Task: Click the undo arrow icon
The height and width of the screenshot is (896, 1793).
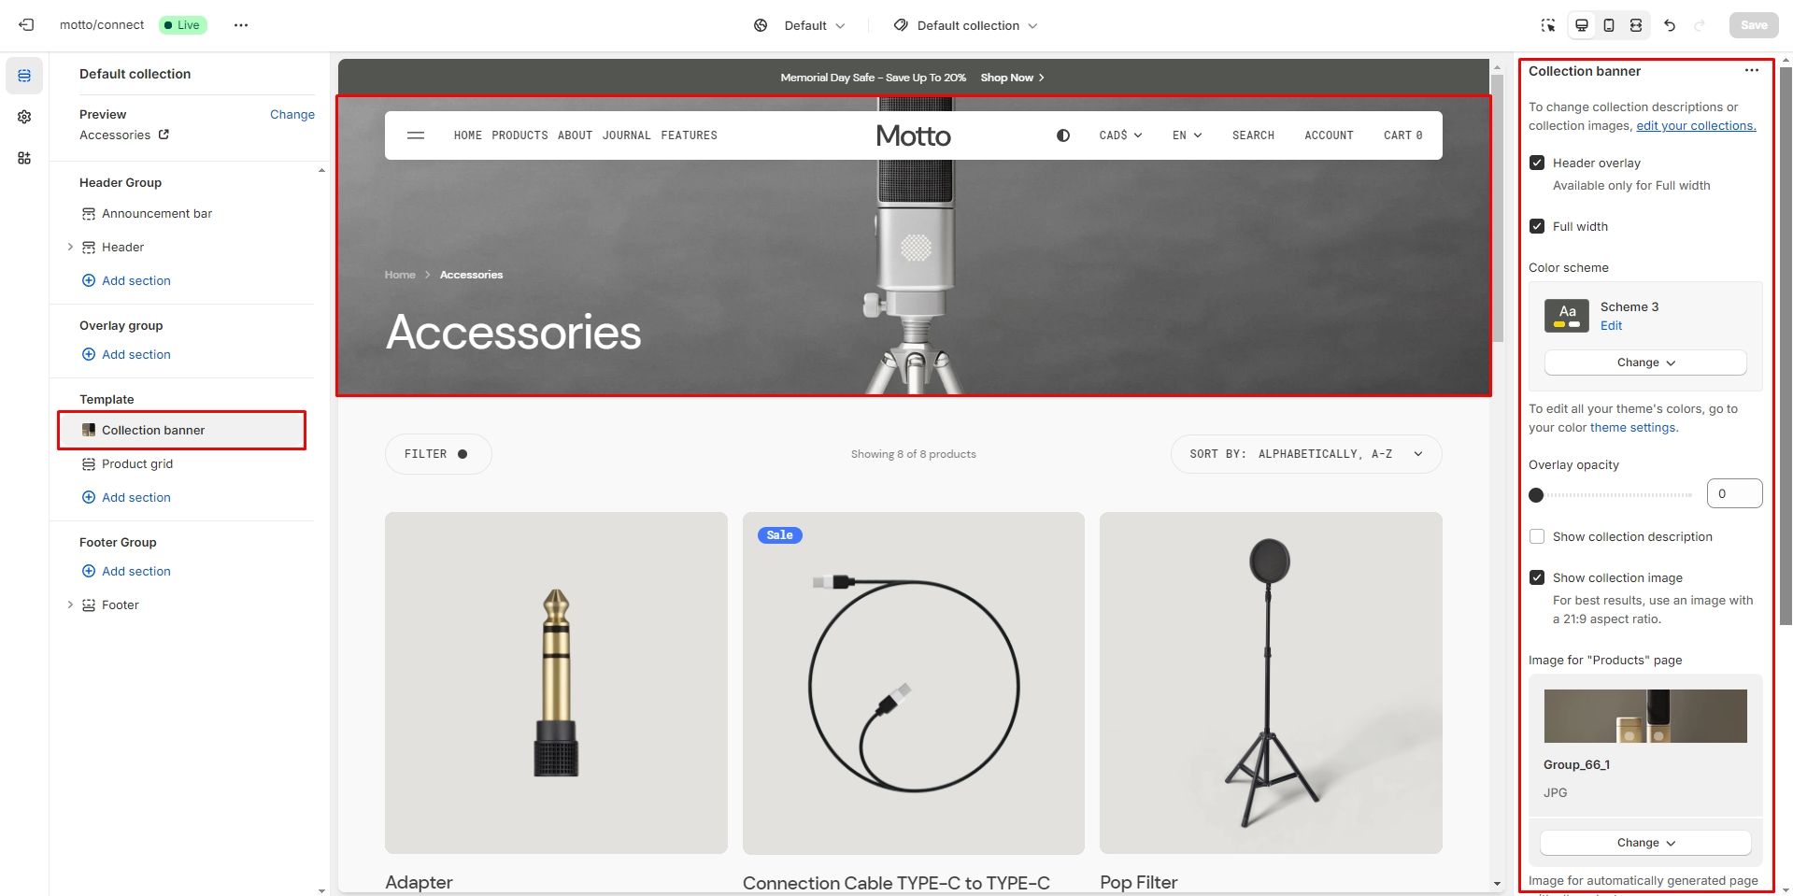Action: point(1670,25)
